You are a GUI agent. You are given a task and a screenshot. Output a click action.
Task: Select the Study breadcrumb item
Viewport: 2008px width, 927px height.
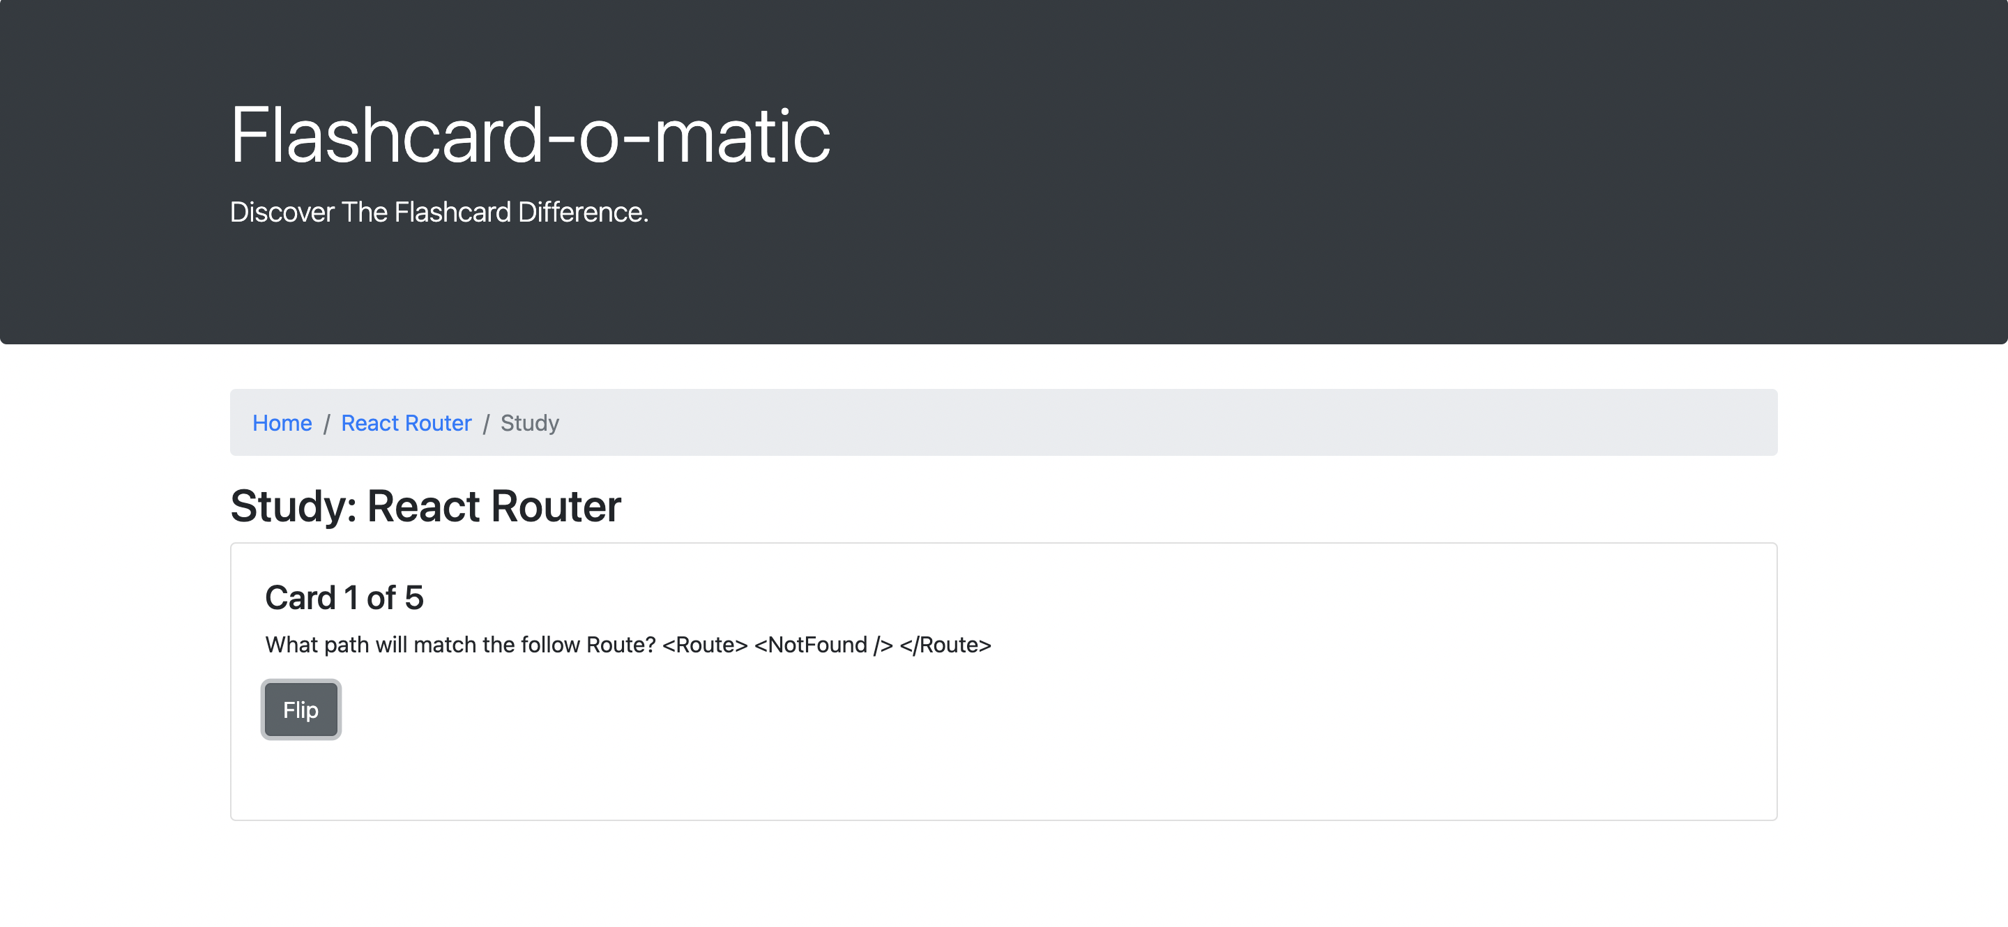click(529, 422)
